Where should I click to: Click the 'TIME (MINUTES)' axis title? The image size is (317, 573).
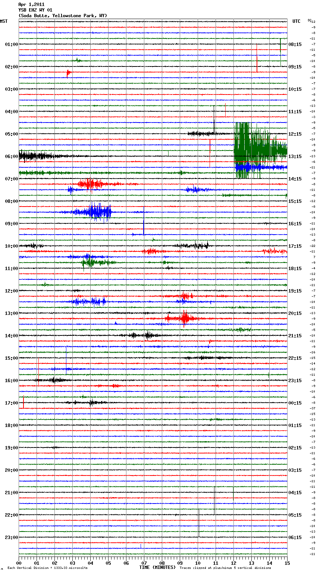tap(157, 567)
